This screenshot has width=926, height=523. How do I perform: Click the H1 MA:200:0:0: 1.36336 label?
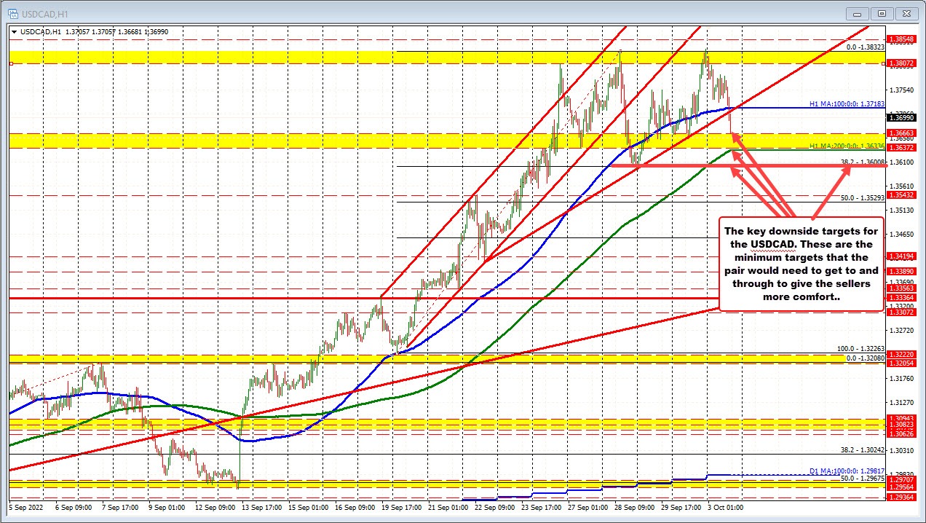[x=846, y=146]
